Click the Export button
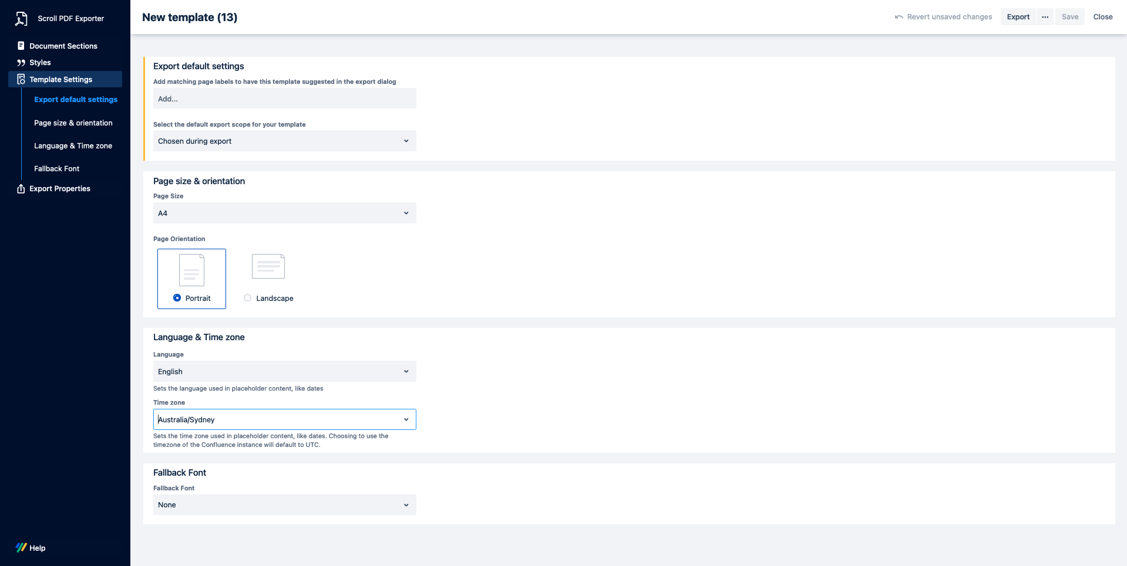The width and height of the screenshot is (1127, 566). 1018,17
